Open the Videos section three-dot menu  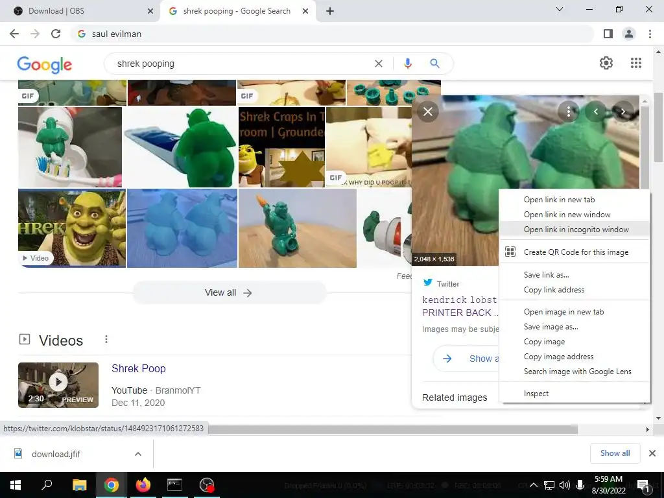point(106,339)
